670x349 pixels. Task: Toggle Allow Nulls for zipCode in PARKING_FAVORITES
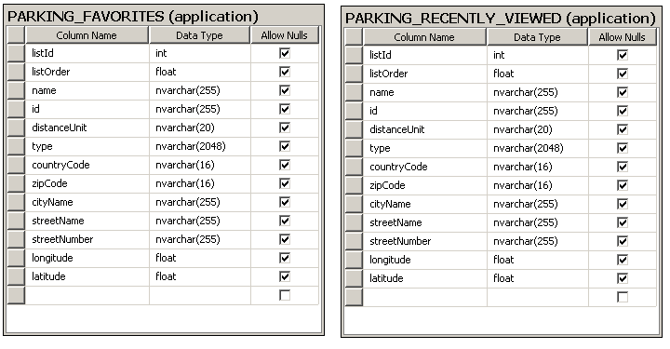[285, 183]
